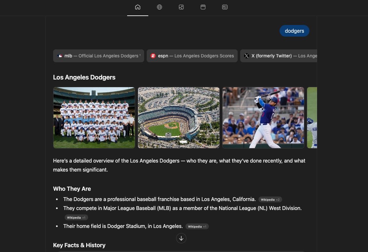
Task: Switch to the images tab icon
Action: pos(181,7)
